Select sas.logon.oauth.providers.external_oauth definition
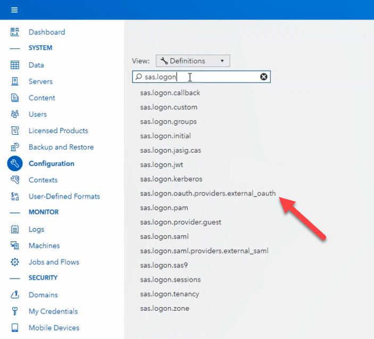 208,194
